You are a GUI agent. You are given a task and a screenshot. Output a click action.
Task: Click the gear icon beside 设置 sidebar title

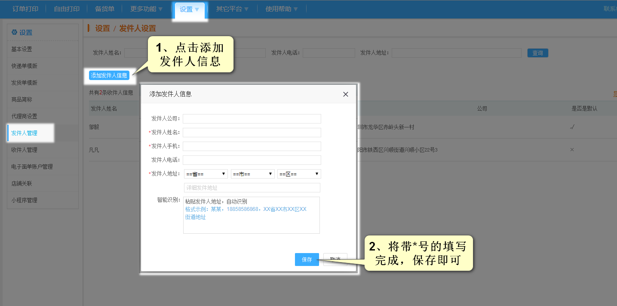pyautogui.click(x=14, y=32)
